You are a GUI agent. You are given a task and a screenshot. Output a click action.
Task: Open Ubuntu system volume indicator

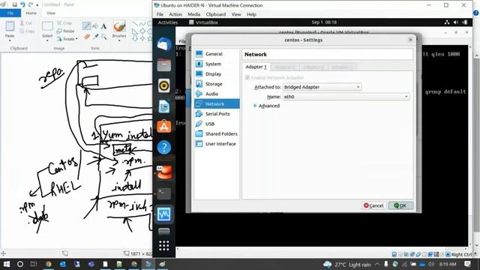point(456,22)
